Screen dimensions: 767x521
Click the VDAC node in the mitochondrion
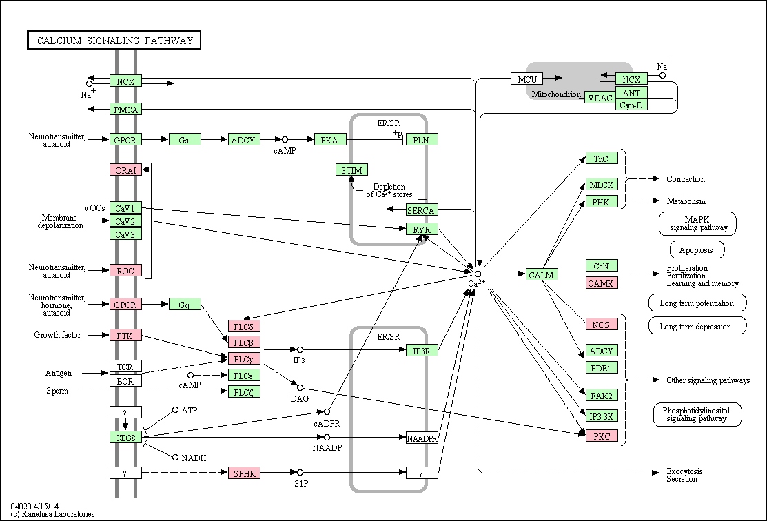(x=599, y=98)
